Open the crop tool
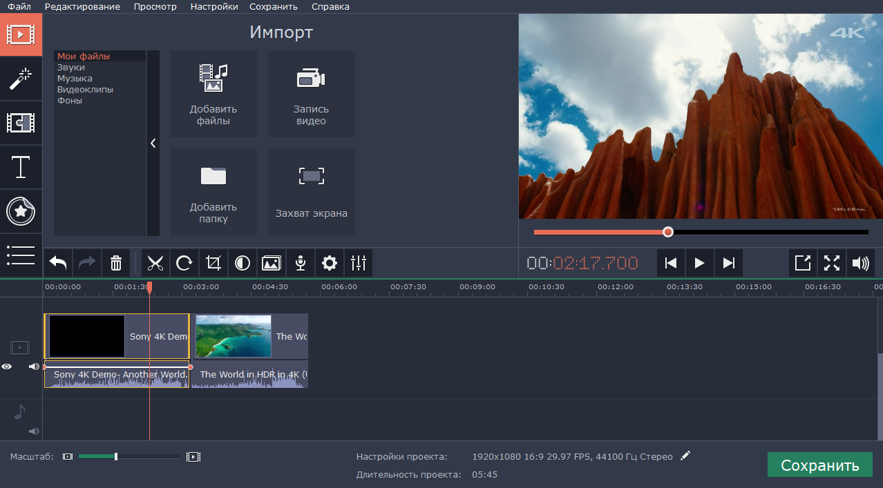 213,263
